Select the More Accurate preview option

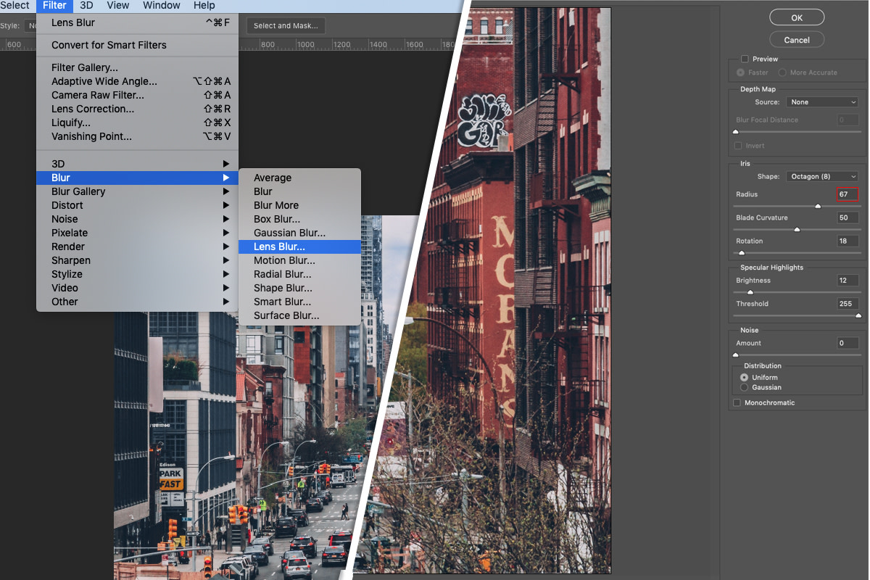782,72
